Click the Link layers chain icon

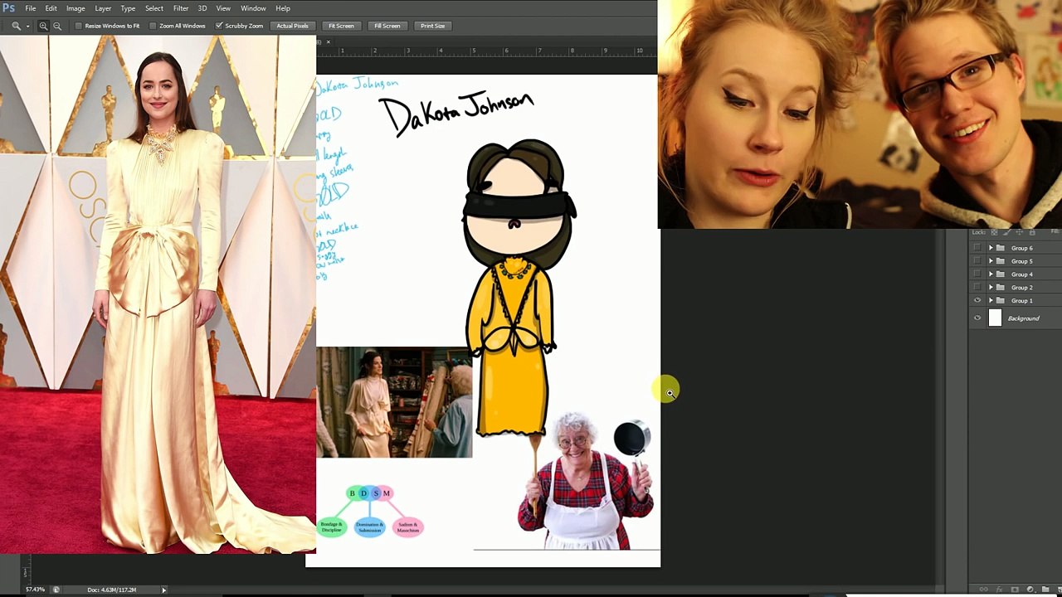click(984, 590)
